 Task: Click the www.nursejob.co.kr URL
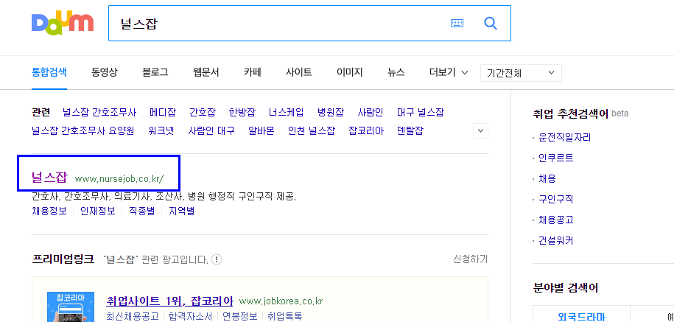point(119,178)
